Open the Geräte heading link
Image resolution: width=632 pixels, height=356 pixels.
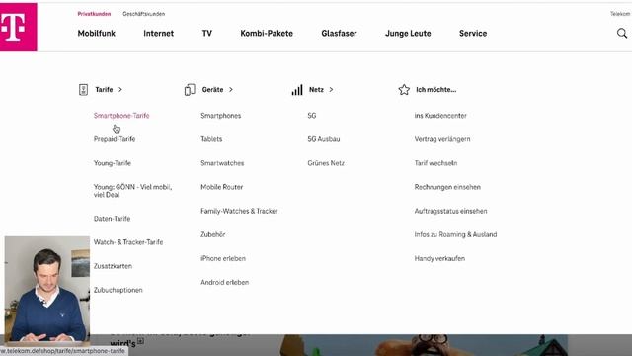tap(212, 90)
